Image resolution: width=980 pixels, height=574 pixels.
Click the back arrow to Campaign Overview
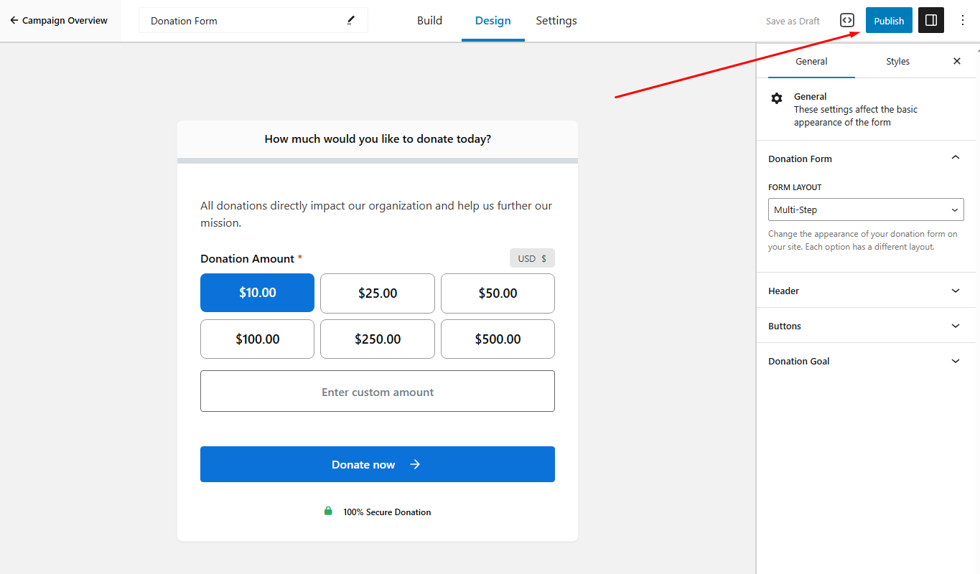pos(14,20)
